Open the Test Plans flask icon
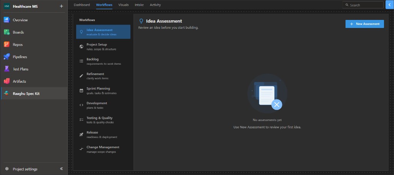 point(7,69)
